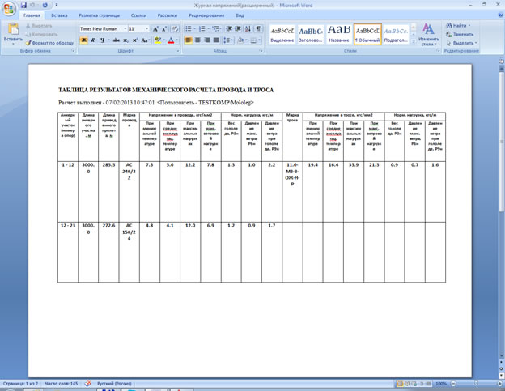The width and height of the screenshot is (505, 391).
Task: Click the Вырезать cut command
Action: click(x=39, y=26)
